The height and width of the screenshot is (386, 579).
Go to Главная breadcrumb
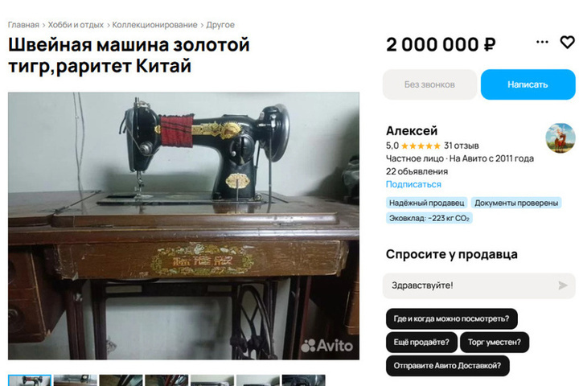(x=23, y=25)
